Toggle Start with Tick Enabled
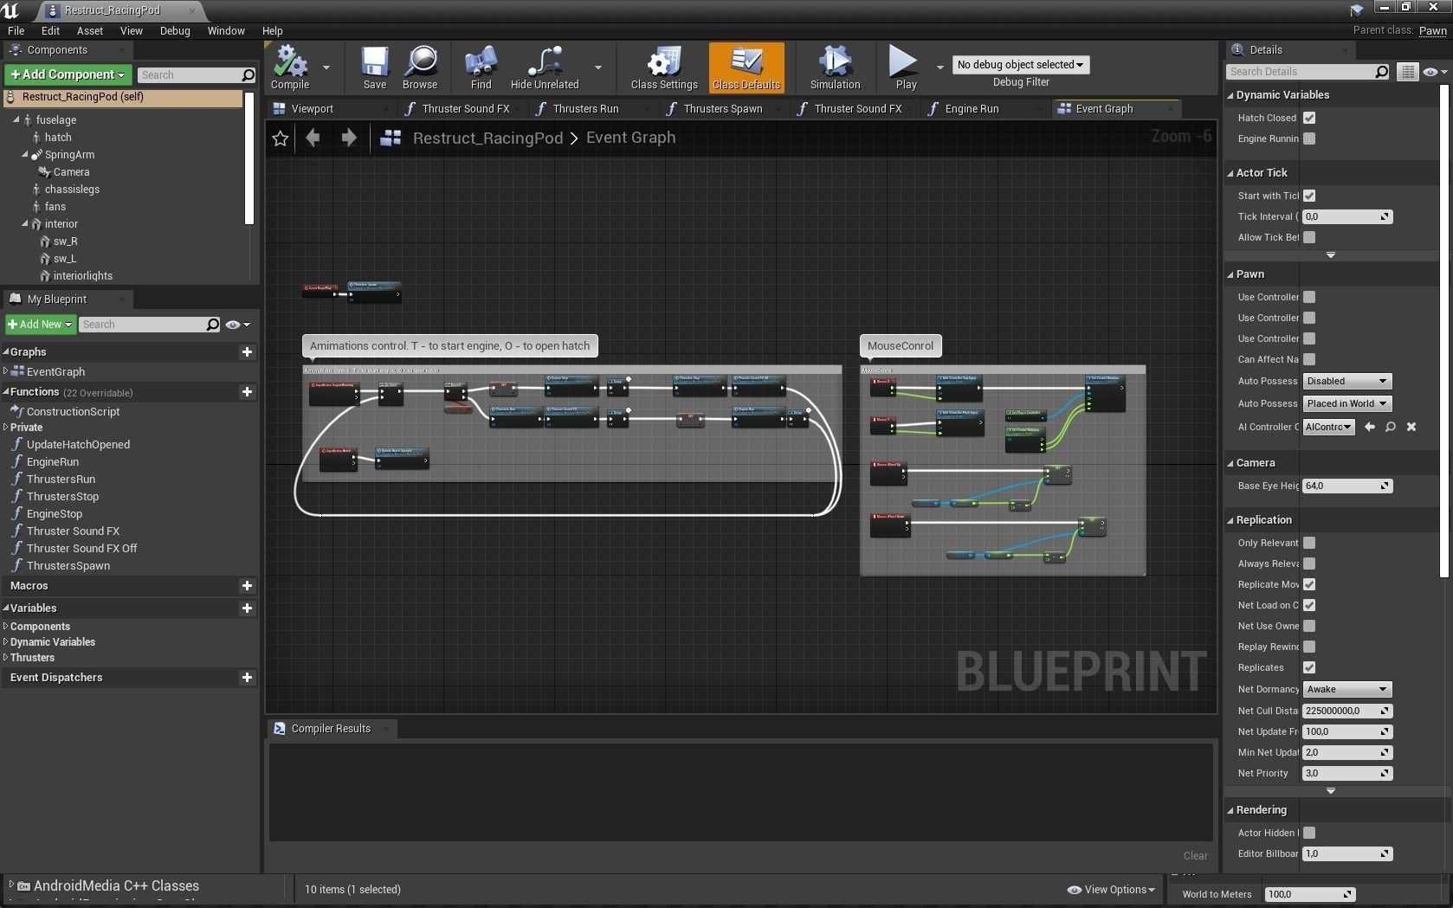 1309,196
